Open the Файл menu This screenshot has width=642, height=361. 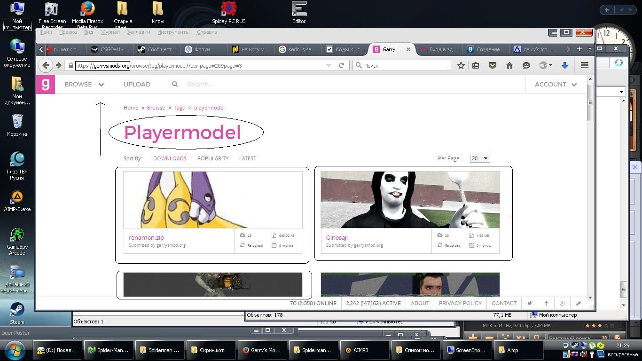point(46,32)
